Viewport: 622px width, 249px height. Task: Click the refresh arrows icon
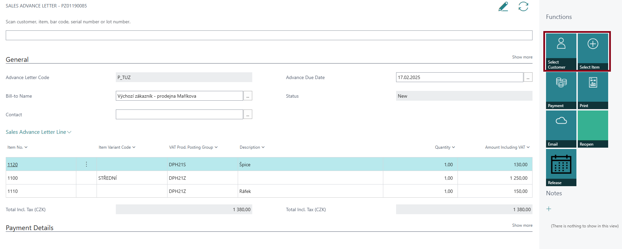523,6
